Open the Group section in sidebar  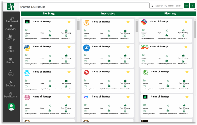point(10,49)
